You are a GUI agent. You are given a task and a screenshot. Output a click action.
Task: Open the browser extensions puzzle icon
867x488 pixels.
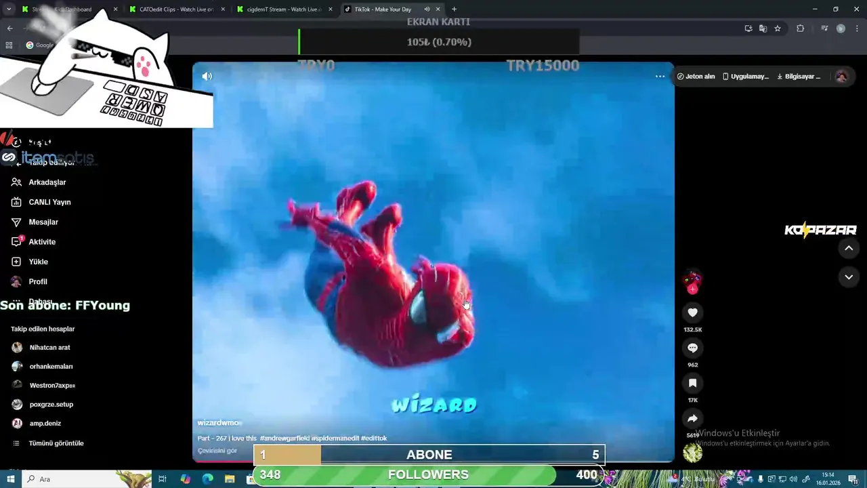click(x=800, y=28)
